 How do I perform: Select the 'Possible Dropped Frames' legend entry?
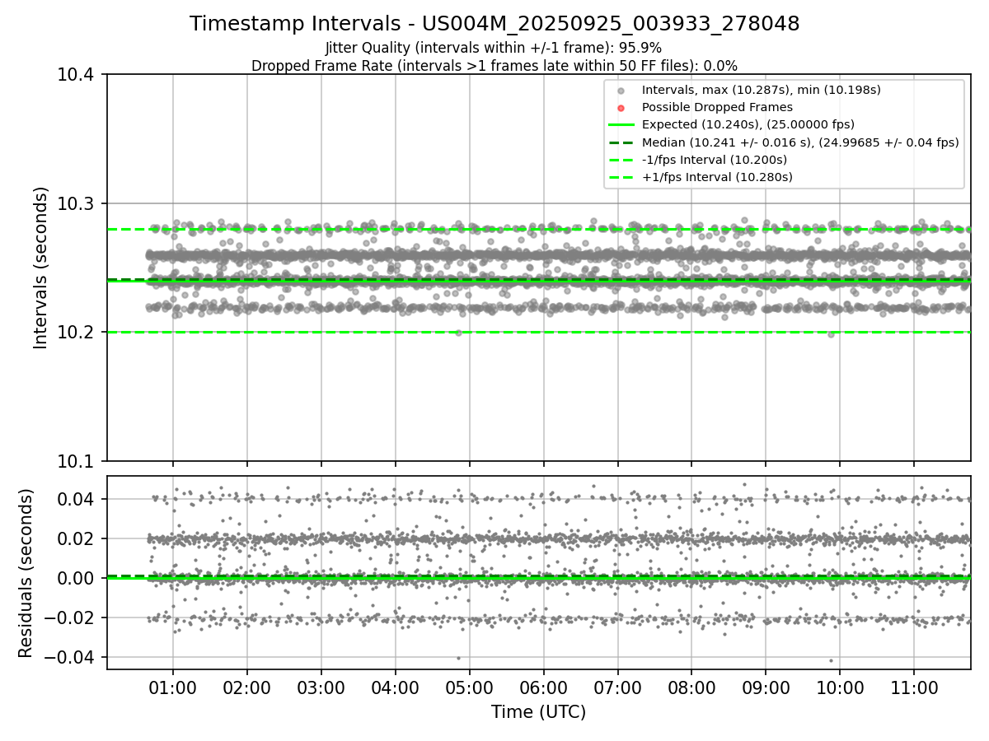pyautogui.click(x=717, y=107)
